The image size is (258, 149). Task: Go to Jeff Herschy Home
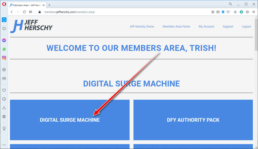142,27
